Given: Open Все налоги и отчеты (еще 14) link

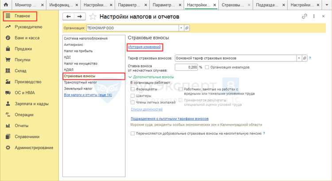Looking at the screenshot, I should pyautogui.click(x=88, y=95).
